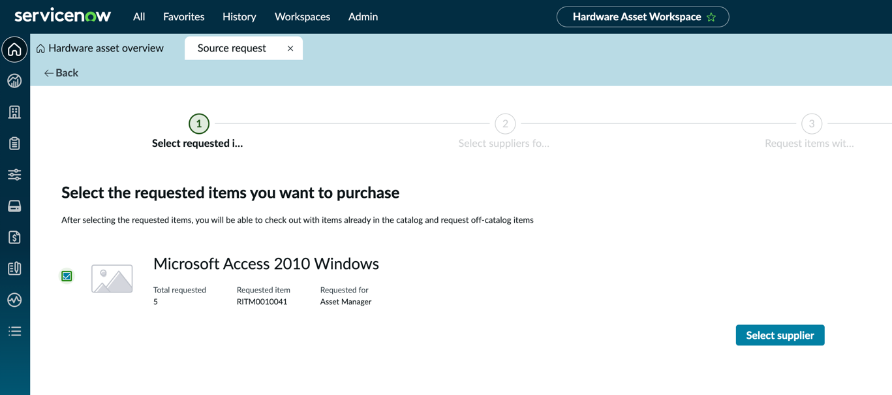Open the hardware drive sidebar icon
892x395 pixels.
pos(14,206)
